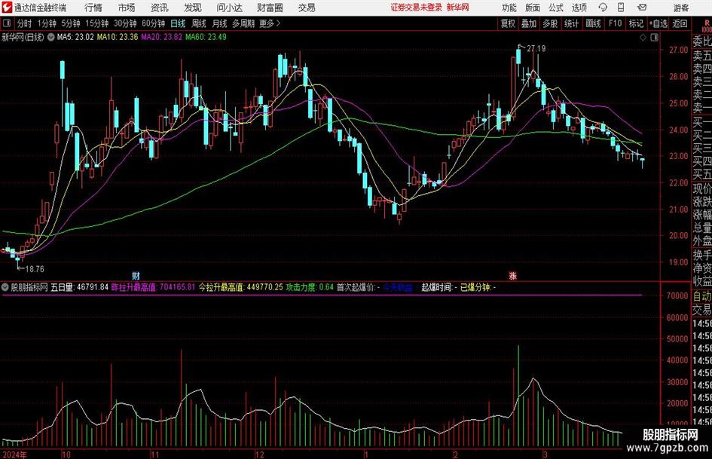Click the MA60: 23.49 label
The height and width of the screenshot is (459, 712).
coord(206,37)
